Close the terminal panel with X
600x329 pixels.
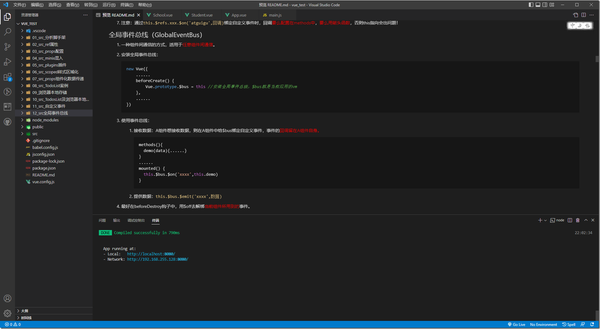(593, 220)
